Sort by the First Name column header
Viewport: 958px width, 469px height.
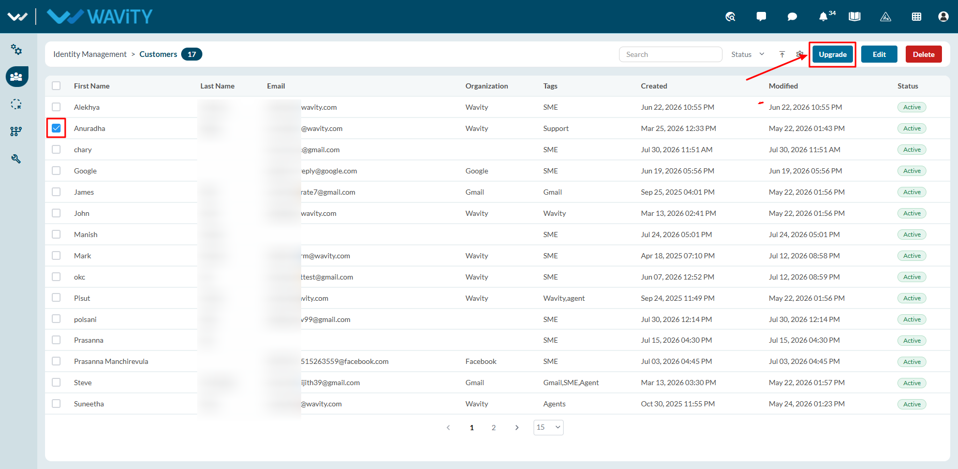[x=92, y=86]
